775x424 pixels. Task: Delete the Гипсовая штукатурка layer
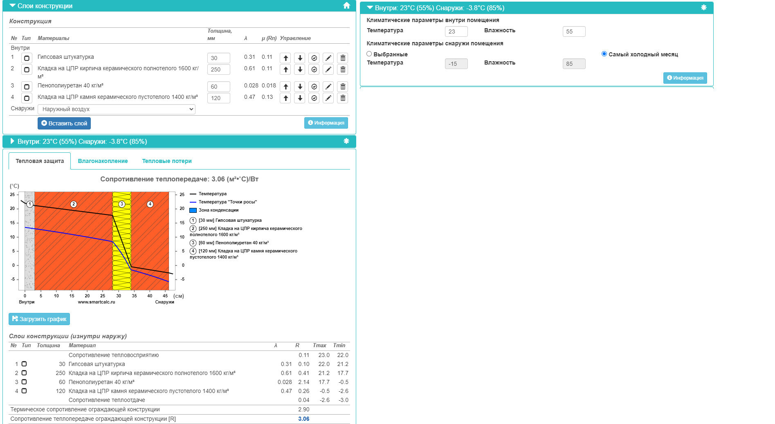(x=343, y=58)
